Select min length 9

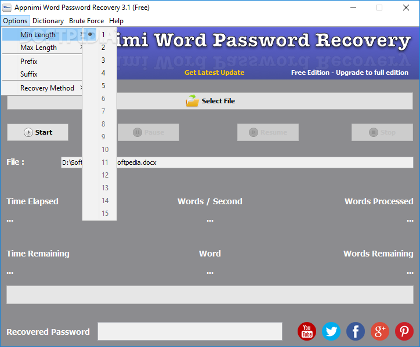coord(99,137)
